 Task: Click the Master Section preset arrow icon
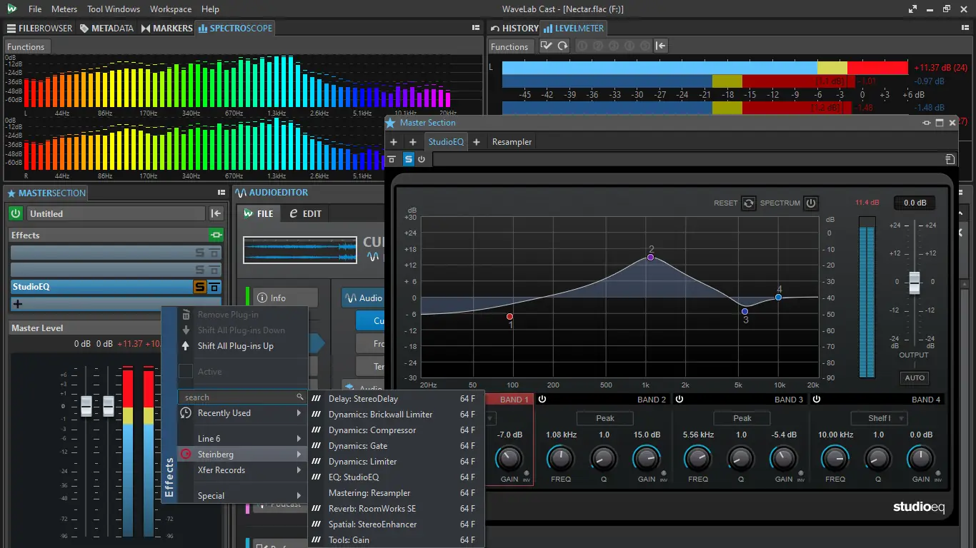click(x=216, y=213)
